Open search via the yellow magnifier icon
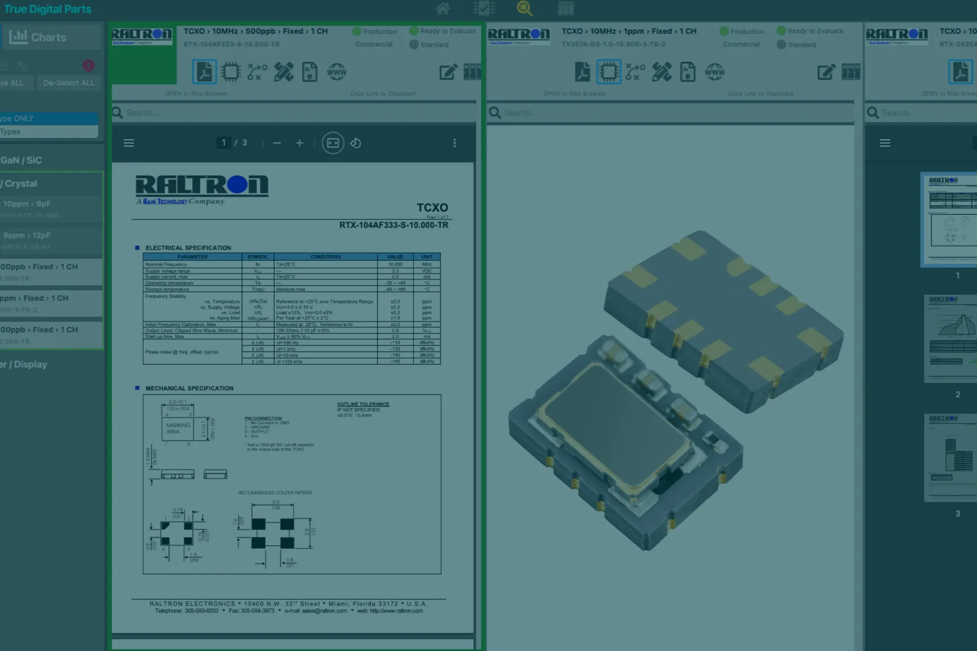977x651 pixels. click(524, 8)
